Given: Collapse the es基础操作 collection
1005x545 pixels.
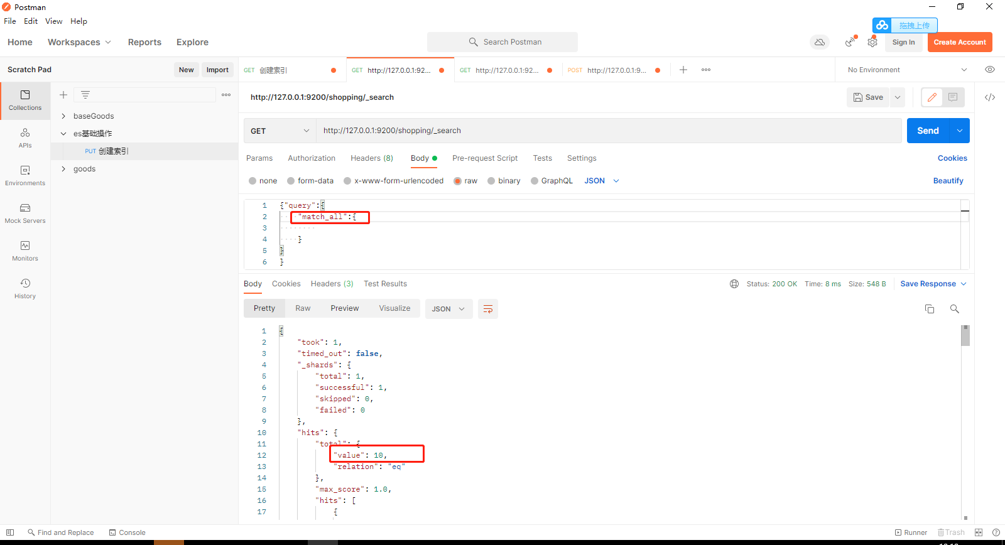Looking at the screenshot, I should (x=63, y=134).
